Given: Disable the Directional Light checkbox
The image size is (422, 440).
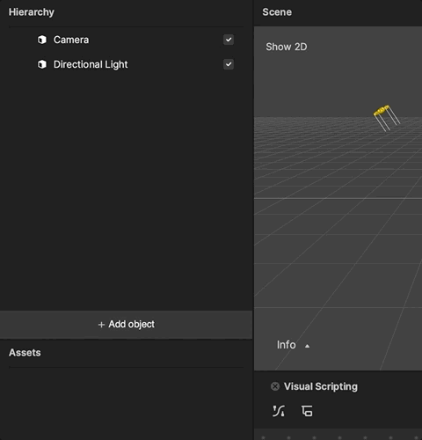Looking at the screenshot, I should point(229,64).
